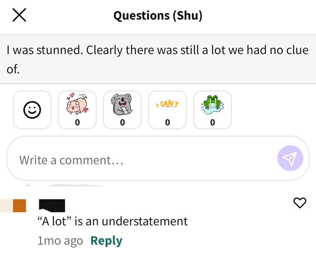React with the pig hearts sticker
This screenshot has width=316, height=261.
pos(77,110)
